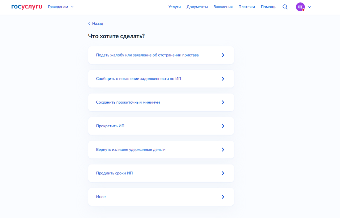This screenshot has height=218, width=340.
Task: Click the Госуслуги logo
Action: [27, 7]
